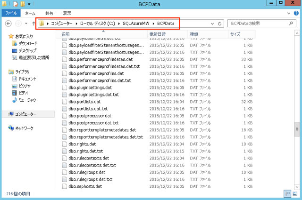Expand the arrow after SQLAzureMW breadcrumb

(153, 24)
